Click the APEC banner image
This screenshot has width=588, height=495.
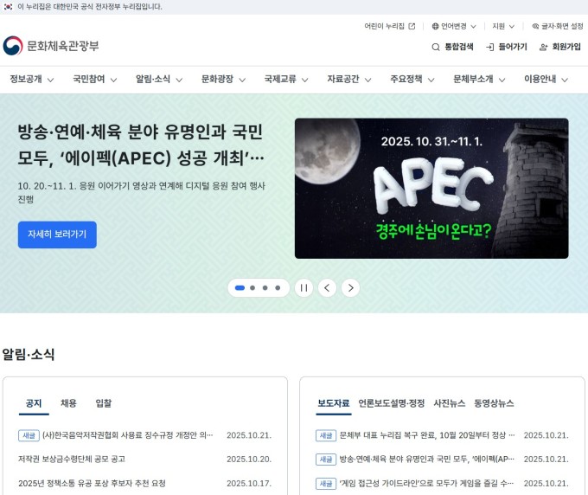(x=431, y=189)
